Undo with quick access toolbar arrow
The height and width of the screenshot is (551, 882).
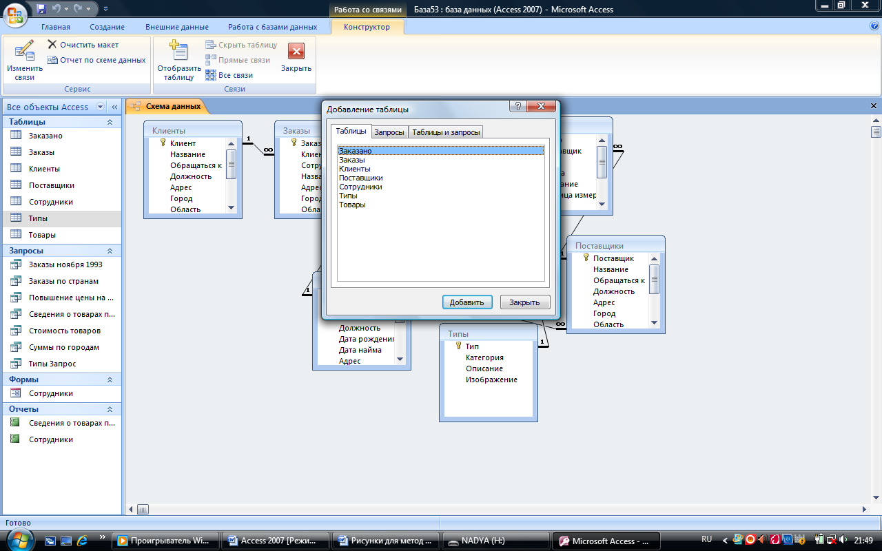[x=57, y=9]
